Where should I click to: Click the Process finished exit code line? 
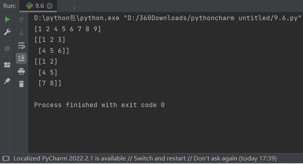99,105
